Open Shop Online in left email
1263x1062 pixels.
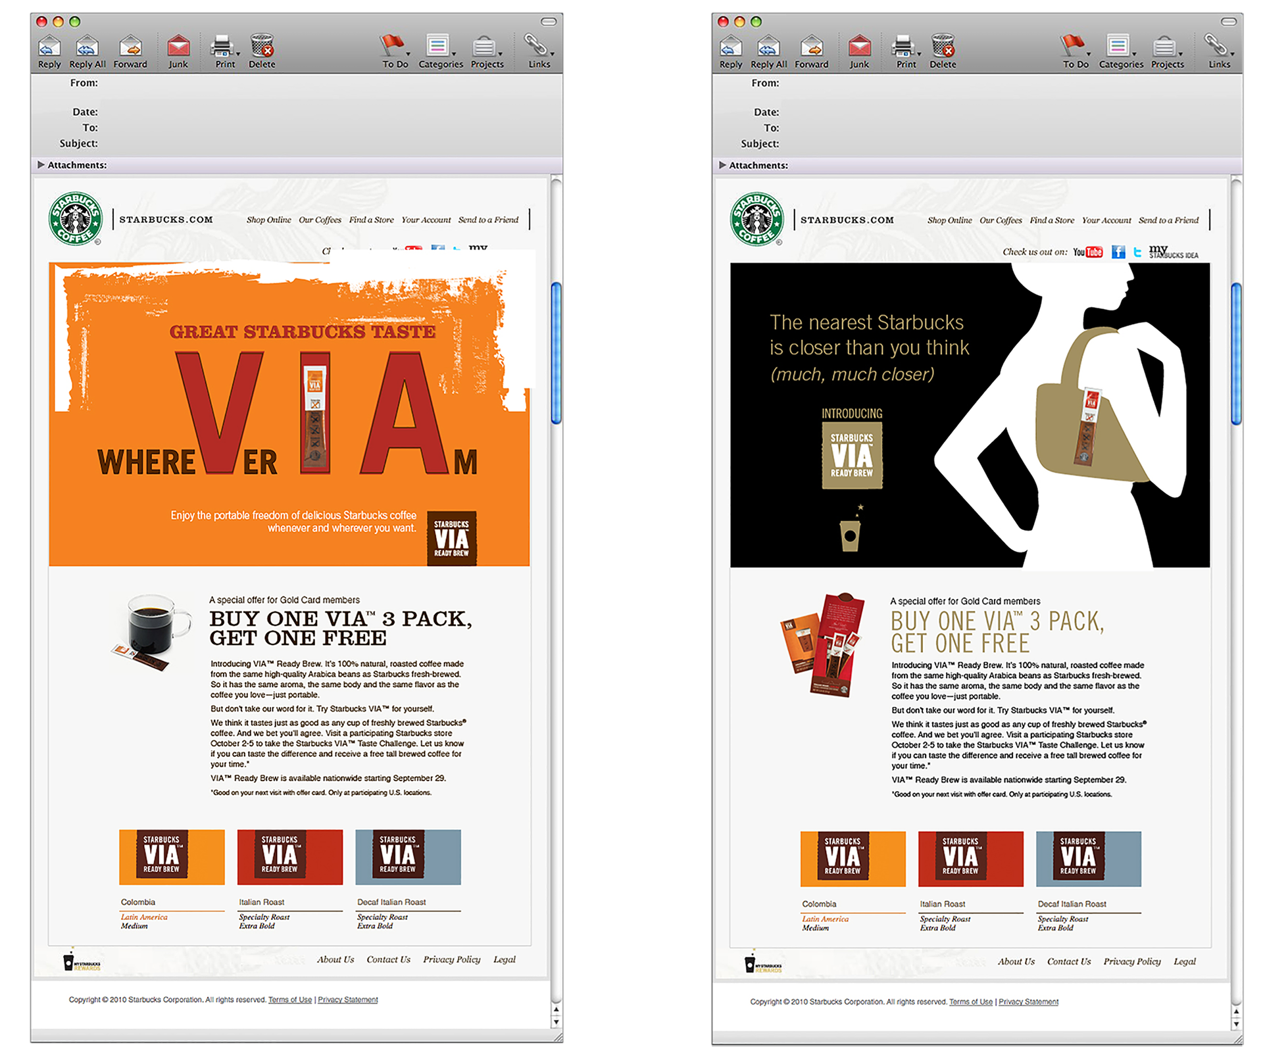[x=268, y=220]
